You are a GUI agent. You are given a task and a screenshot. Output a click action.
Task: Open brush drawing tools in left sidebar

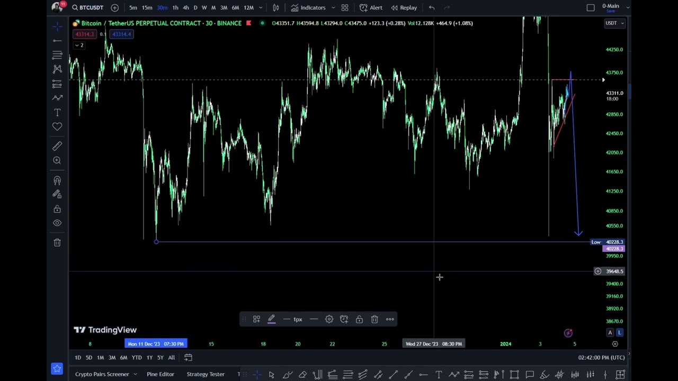pyautogui.click(x=57, y=98)
